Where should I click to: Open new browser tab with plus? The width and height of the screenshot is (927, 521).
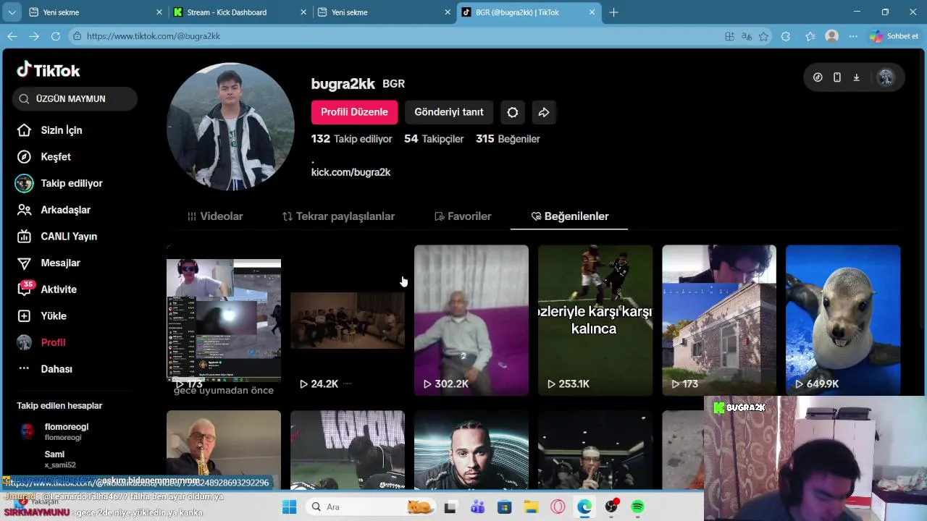(613, 12)
